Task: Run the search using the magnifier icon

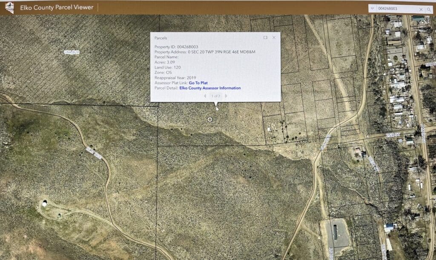Action: pos(429,9)
